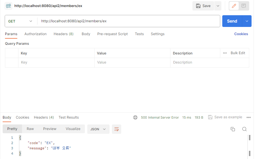The height and width of the screenshot is (159, 258).
Task: Click Bulk Edit
Action: pyautogui.click(x=238, y=53)
